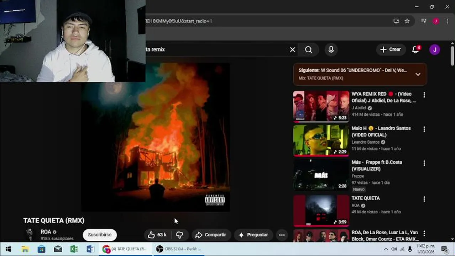This screenshot has height=256, width=455.
Task: Open options for ETA RMX video
Action: click(x=424, y=233)
